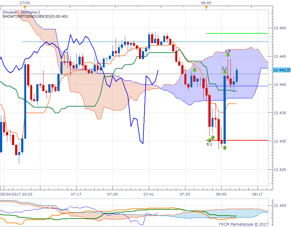Click the green up arrow labeled 8,1
The width and height of the screenshot is (291, 227).
(x=209, y=140)
